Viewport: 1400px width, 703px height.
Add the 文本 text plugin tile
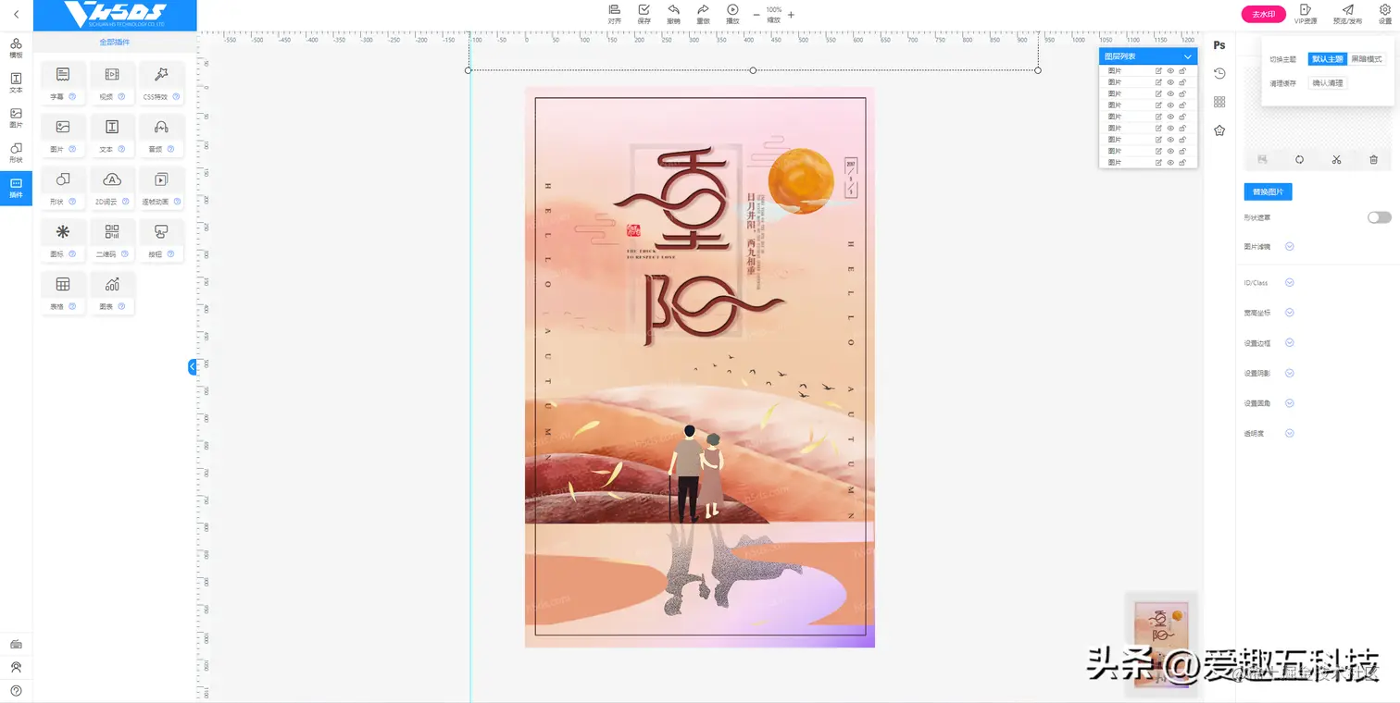[x=112, y=135]
